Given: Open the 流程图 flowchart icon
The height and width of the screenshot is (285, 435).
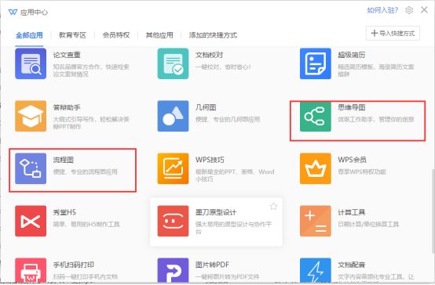Looking at the screenshot, I should pyautogui.click(x=31, y=168).
